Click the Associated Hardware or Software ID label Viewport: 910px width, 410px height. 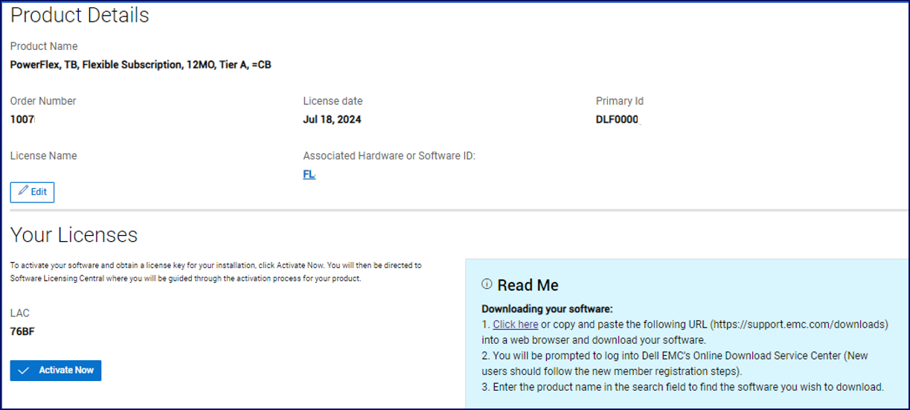(x=389, y=156)
